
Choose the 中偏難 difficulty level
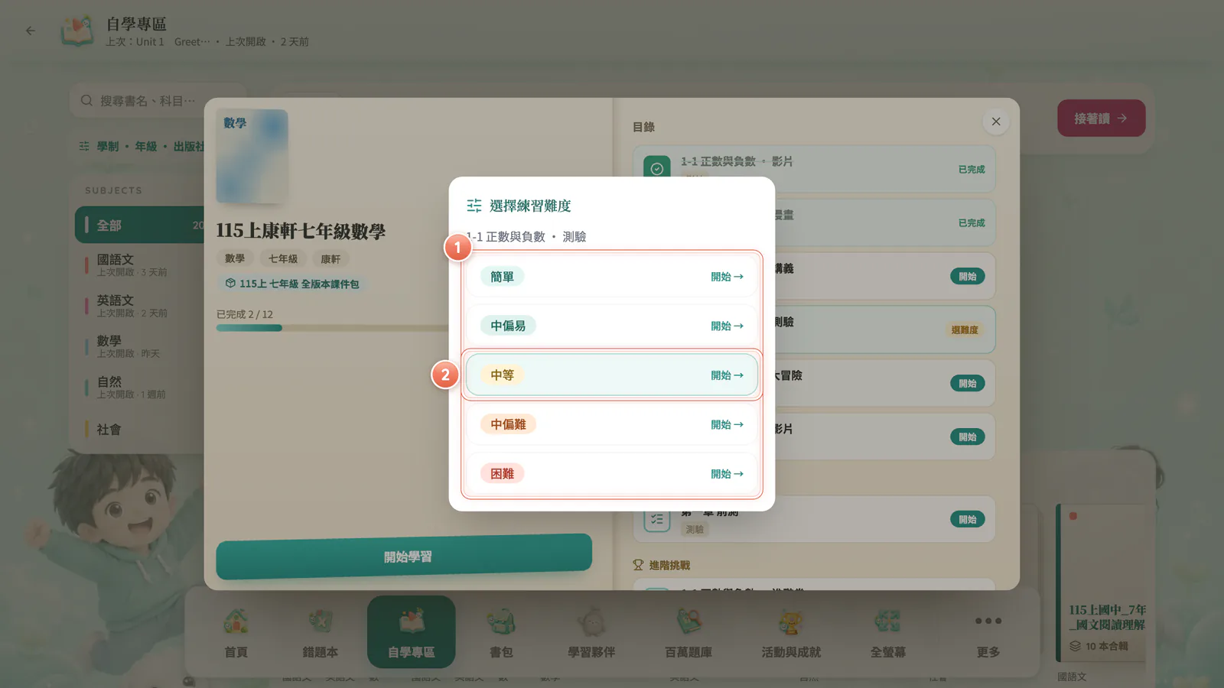click(x=611, y=424)
